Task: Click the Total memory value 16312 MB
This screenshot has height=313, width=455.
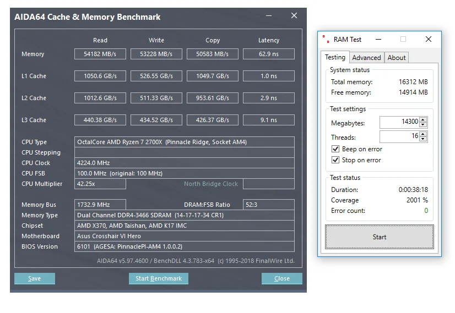Action: tap(413, 82)
